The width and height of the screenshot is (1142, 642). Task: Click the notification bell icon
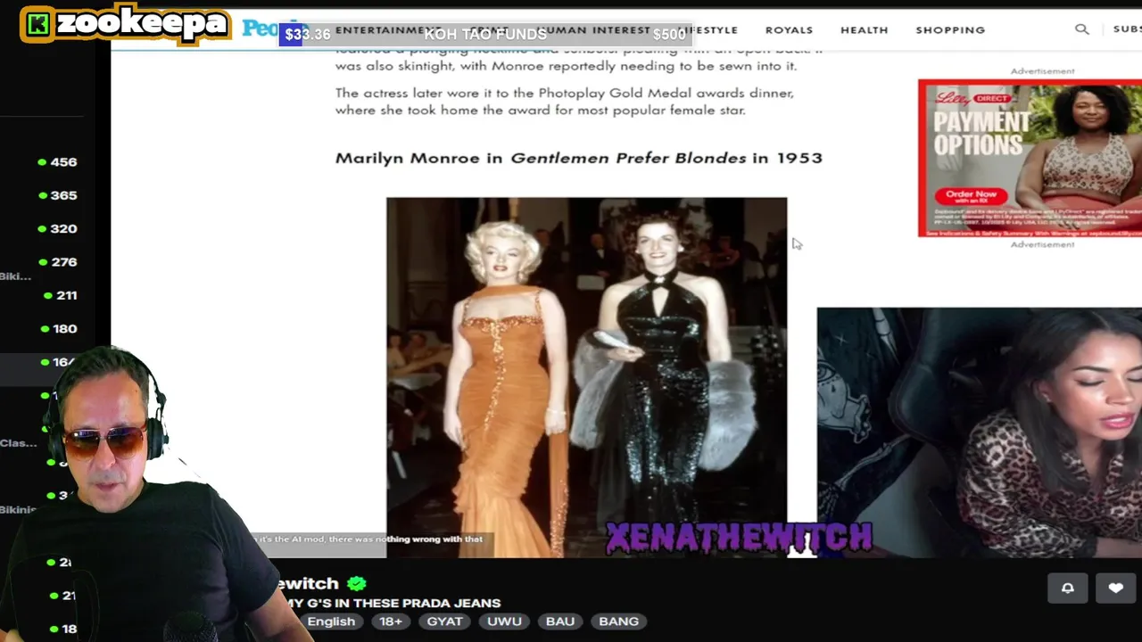coord(1067,588)
